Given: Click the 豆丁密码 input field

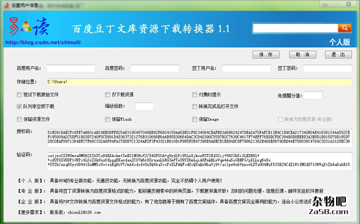Looking at the screenshot, I should [327, 69].
